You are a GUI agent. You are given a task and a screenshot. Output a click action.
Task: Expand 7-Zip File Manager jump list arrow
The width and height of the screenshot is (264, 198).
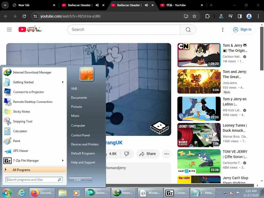(x=63, y=161)
